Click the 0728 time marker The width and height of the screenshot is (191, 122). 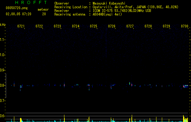point(148,26)
